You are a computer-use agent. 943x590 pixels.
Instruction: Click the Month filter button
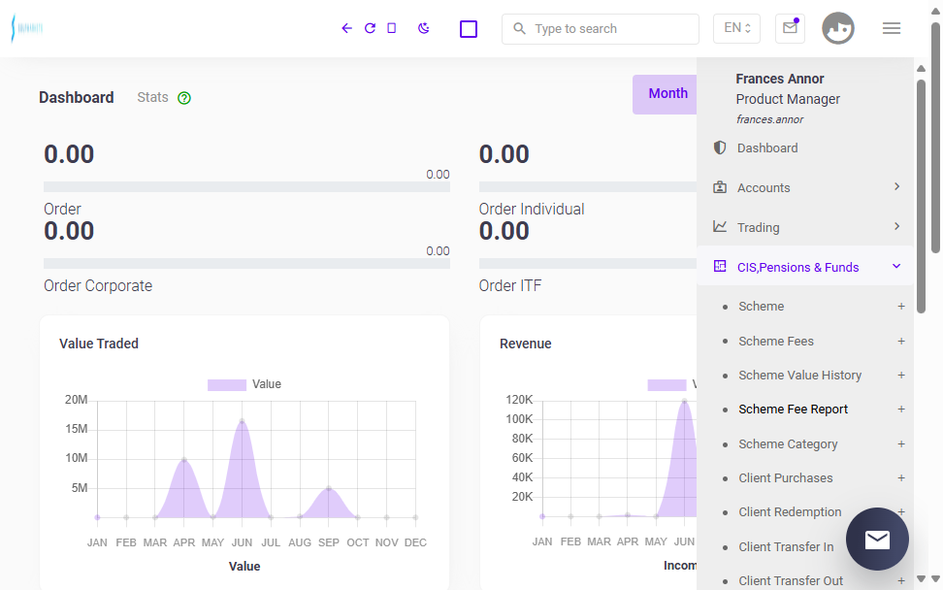click(x=667, y=94)
